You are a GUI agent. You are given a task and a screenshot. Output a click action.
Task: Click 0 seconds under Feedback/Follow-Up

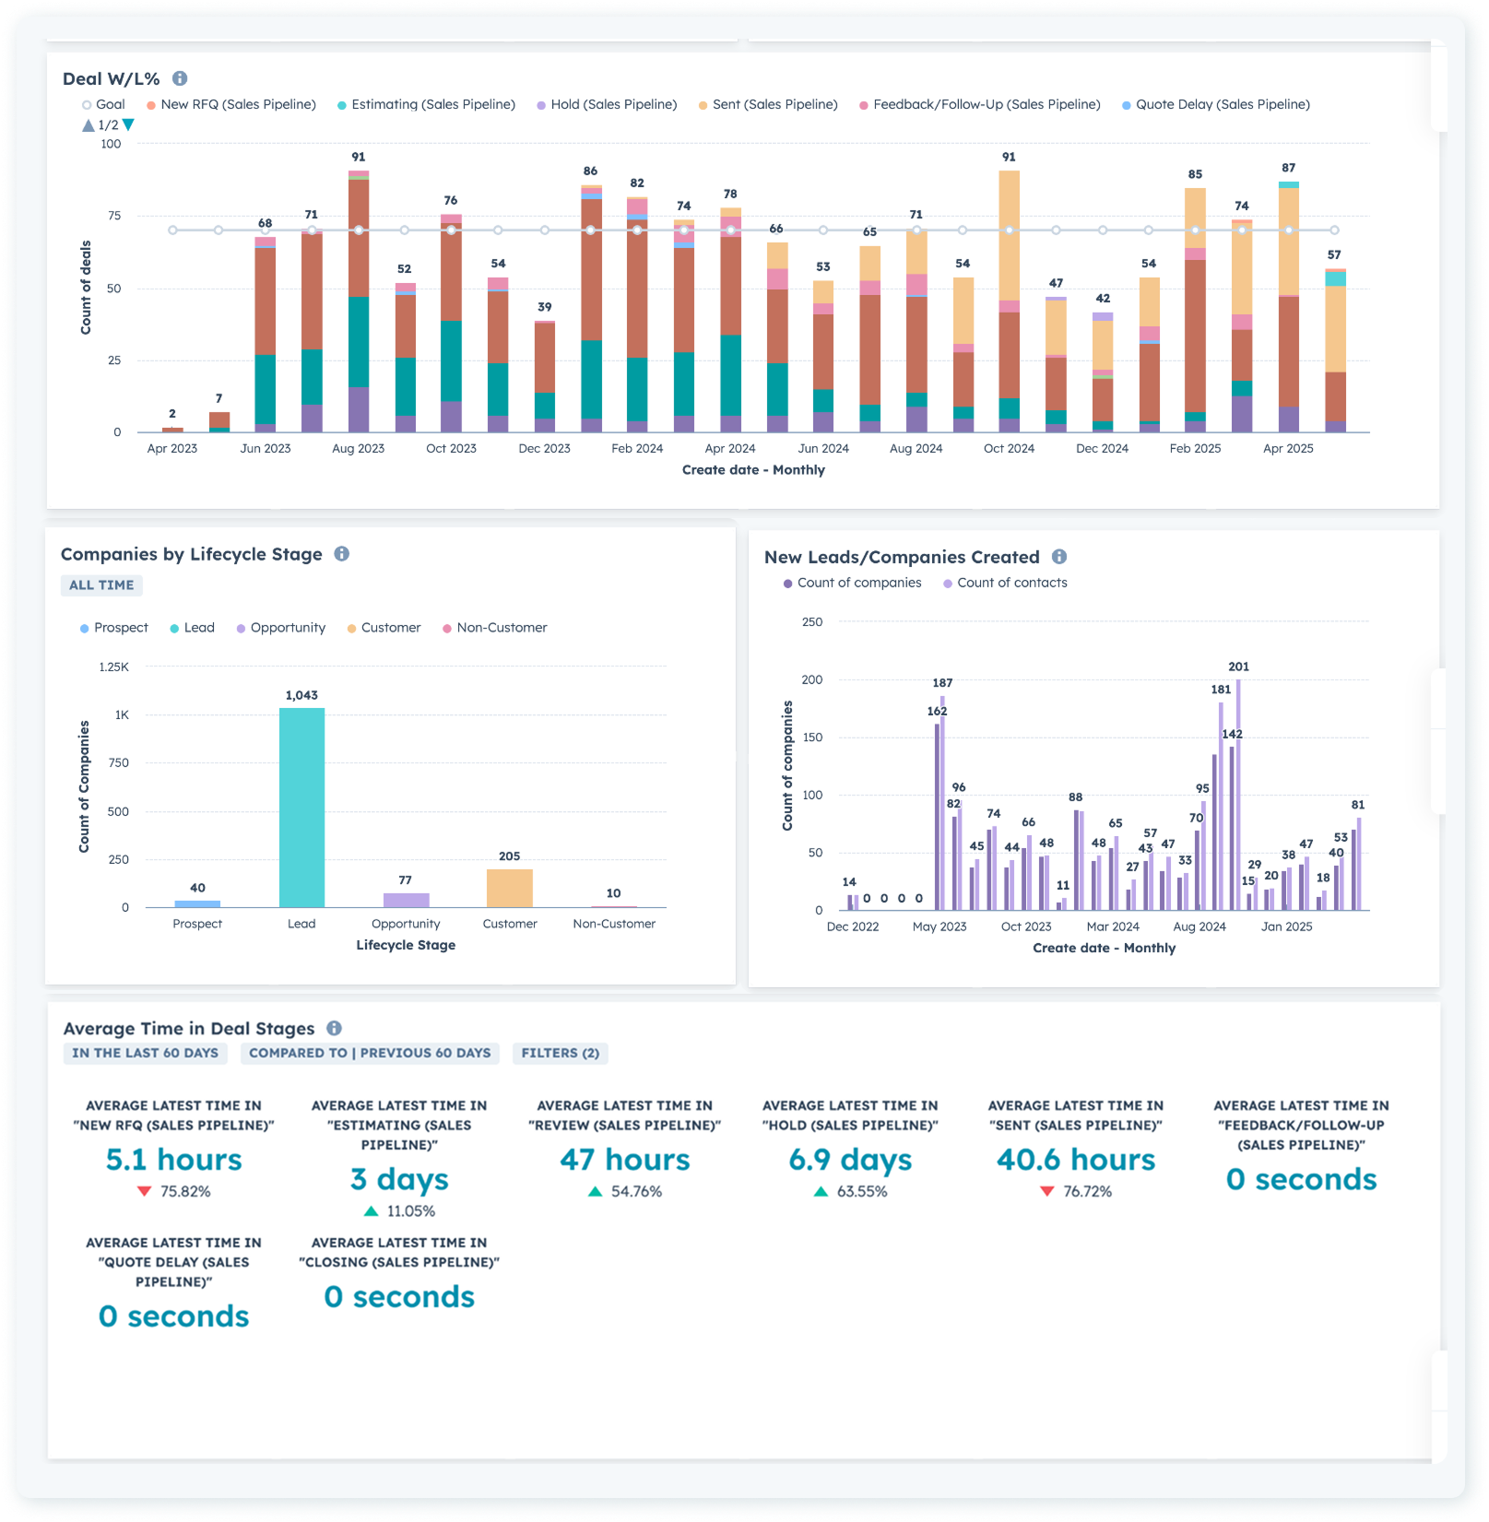coord(1301,1179)
